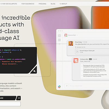109x109 pixels.
Task: Click the Cohere Bot logo in header
Action: coord(66,35)
